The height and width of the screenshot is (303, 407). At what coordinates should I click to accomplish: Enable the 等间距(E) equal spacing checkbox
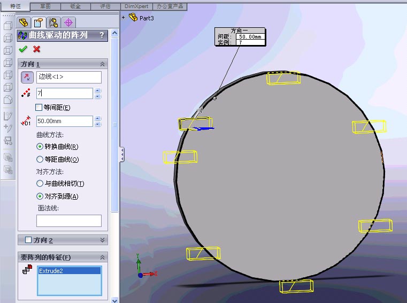click(39, 107)
